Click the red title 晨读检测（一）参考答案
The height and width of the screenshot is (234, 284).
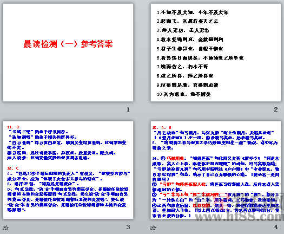tap(68, 44)
